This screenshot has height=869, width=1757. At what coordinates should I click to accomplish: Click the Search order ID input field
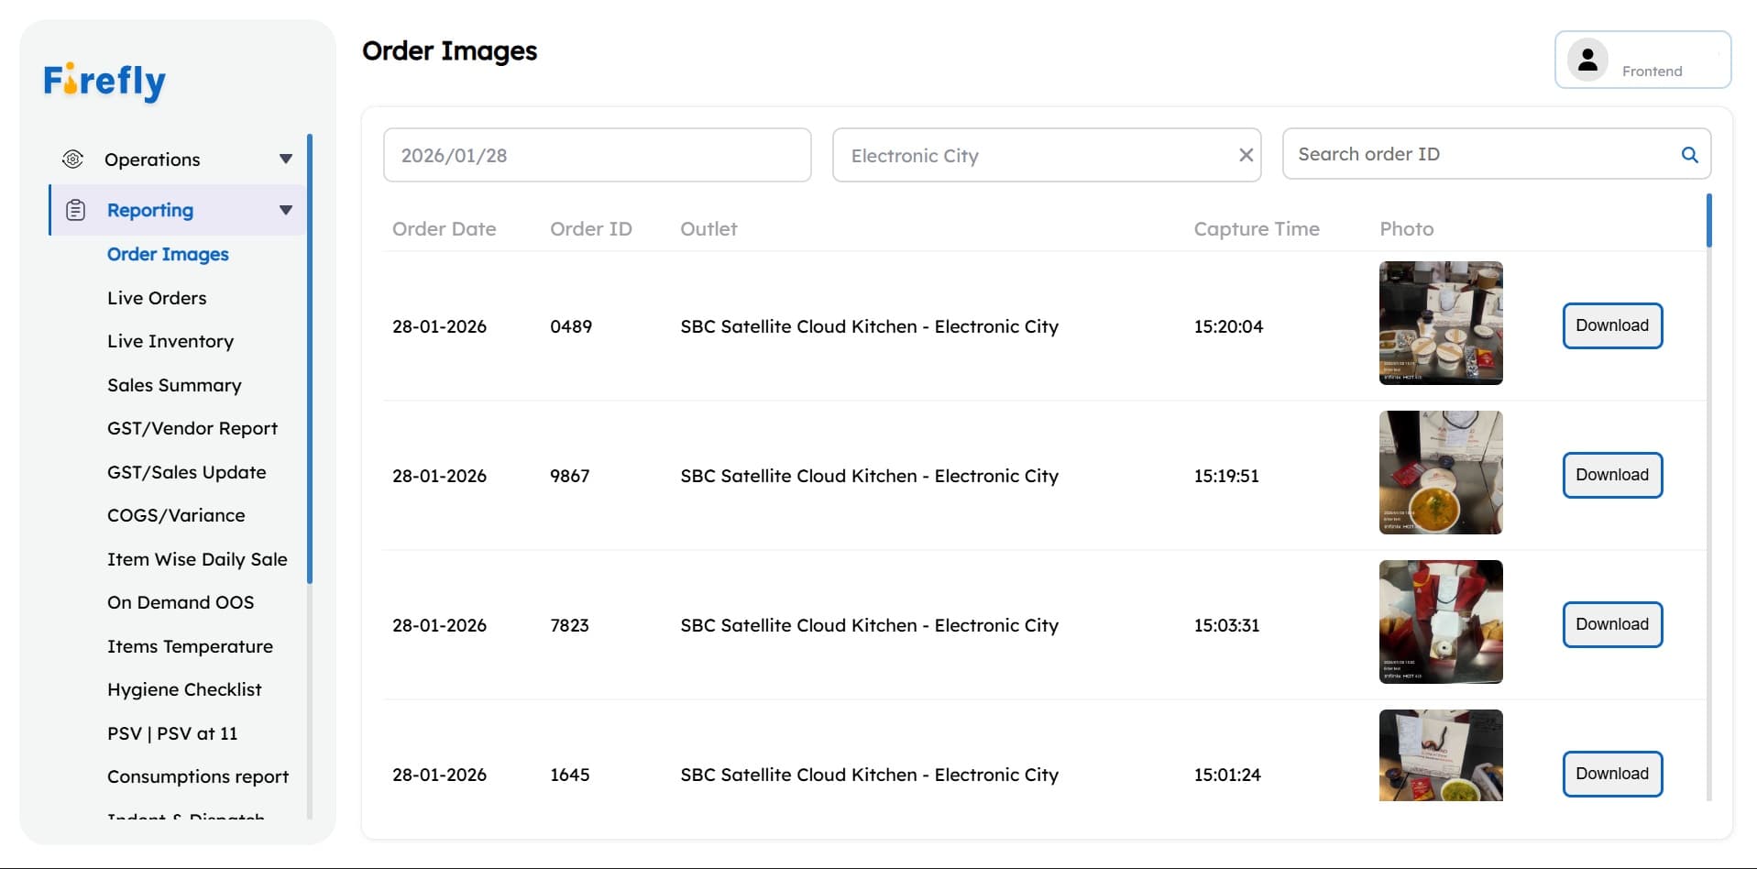coord(1466,153)
